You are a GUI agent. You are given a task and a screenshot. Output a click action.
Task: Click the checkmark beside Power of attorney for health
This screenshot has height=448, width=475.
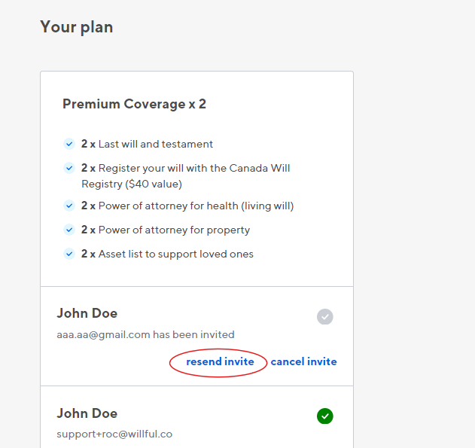tap(69, 206)
